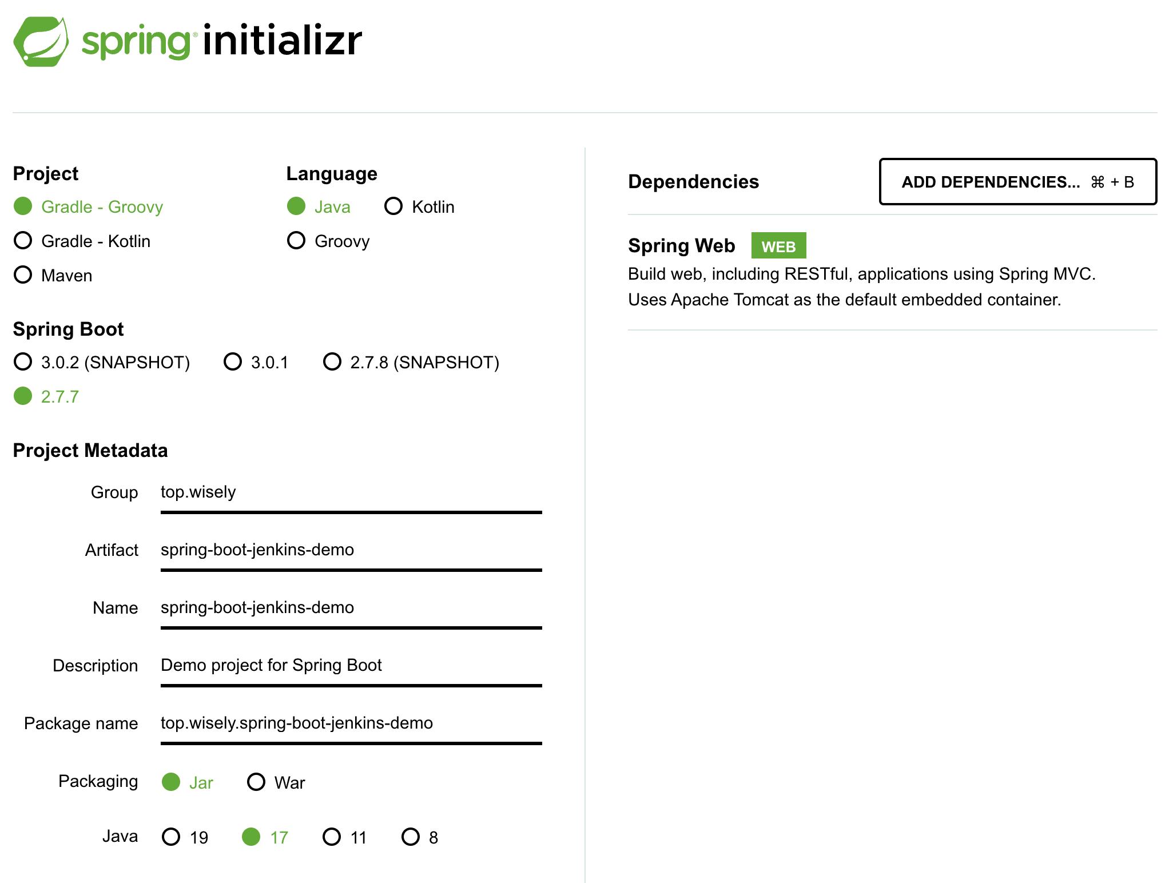Edit the Name field
1169x883 pixels.
351,608
